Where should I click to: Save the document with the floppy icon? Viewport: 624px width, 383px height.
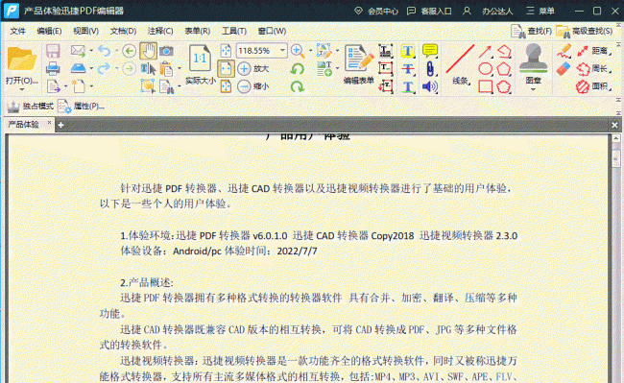(53, 51)
